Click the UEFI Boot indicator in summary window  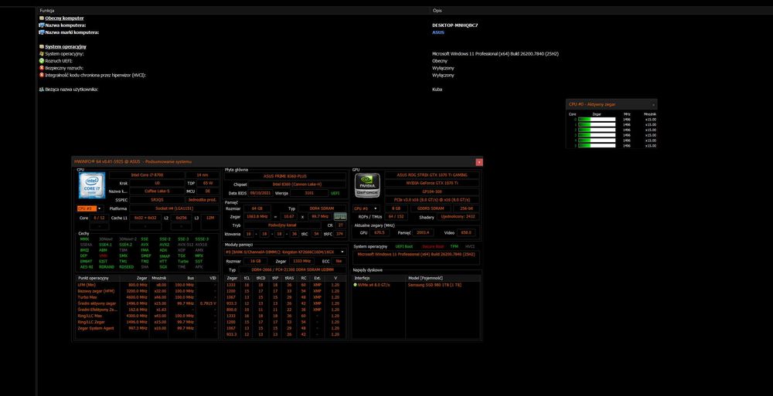[x=404, y=245]
